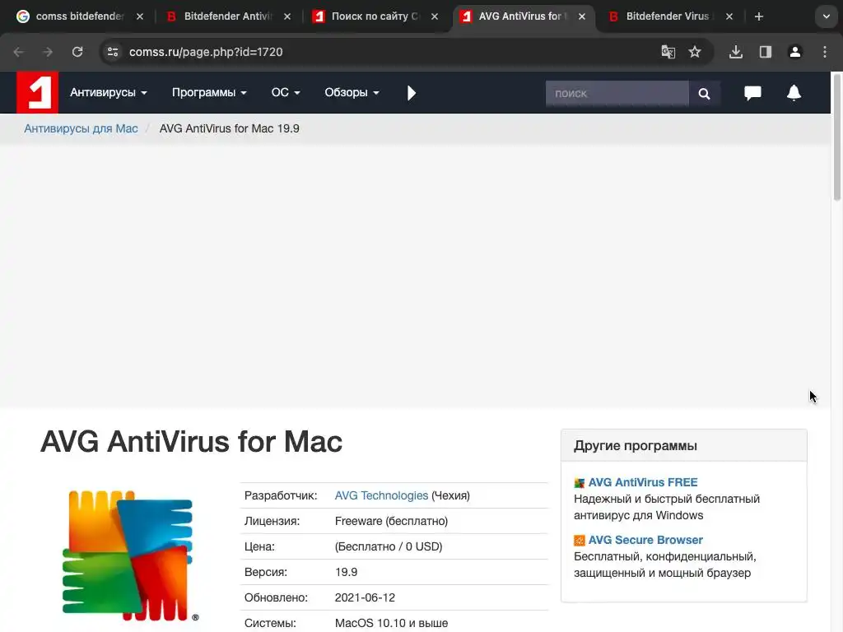The height and width of the screenshot is (632, 843).
Task: Open the comments speech bubble icon
Action: tap(752, 93)
